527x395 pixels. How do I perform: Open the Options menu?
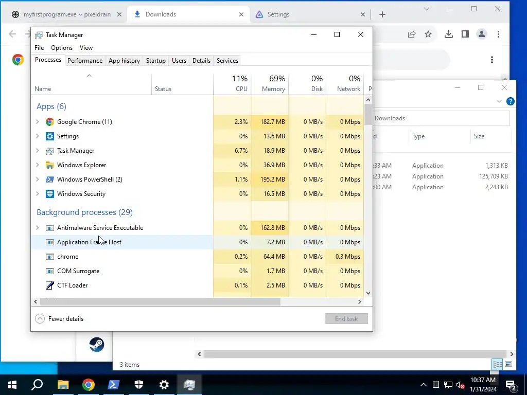pyautogui.click(x=62, y=48)
